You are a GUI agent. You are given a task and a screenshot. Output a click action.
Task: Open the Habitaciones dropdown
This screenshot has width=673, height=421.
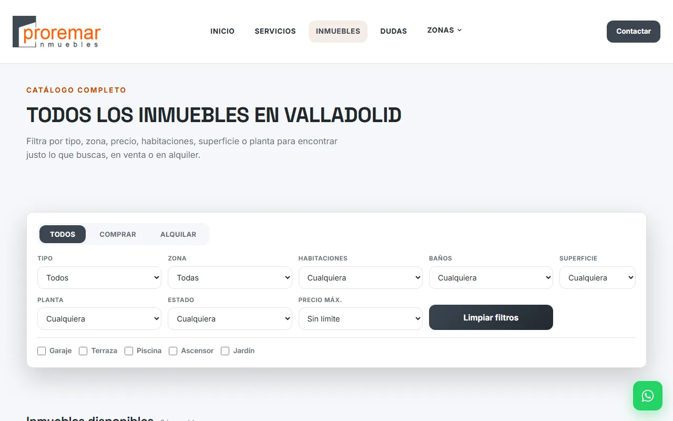pyautogui.click(x=361, y=278)
